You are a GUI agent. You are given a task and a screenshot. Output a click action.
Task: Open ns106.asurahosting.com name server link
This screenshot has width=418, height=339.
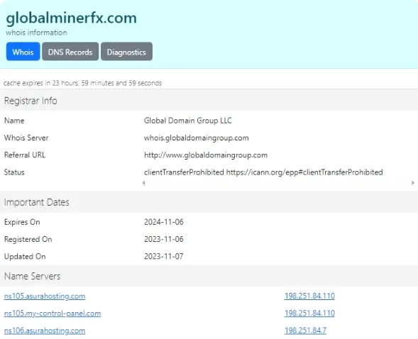tap(45, 330)
